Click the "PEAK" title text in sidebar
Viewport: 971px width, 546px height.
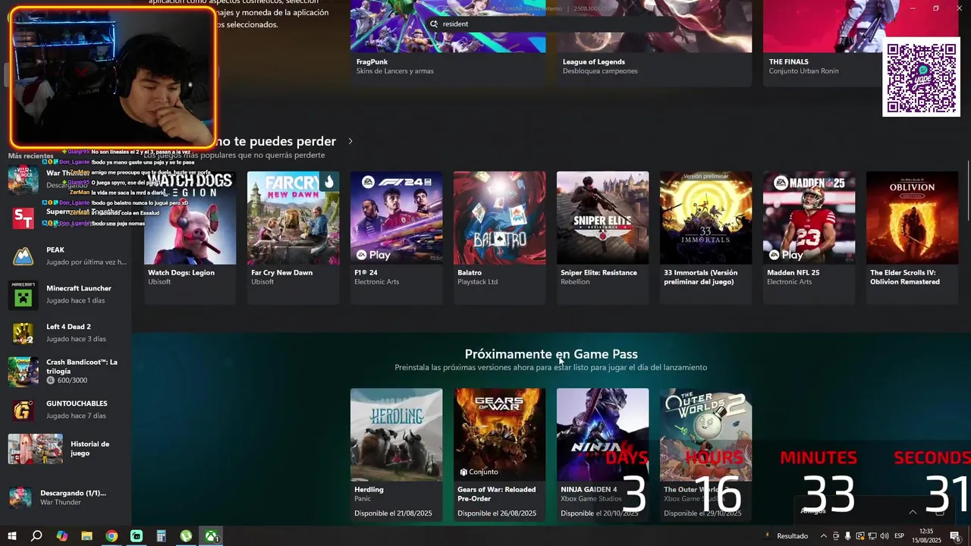point(55,250)
